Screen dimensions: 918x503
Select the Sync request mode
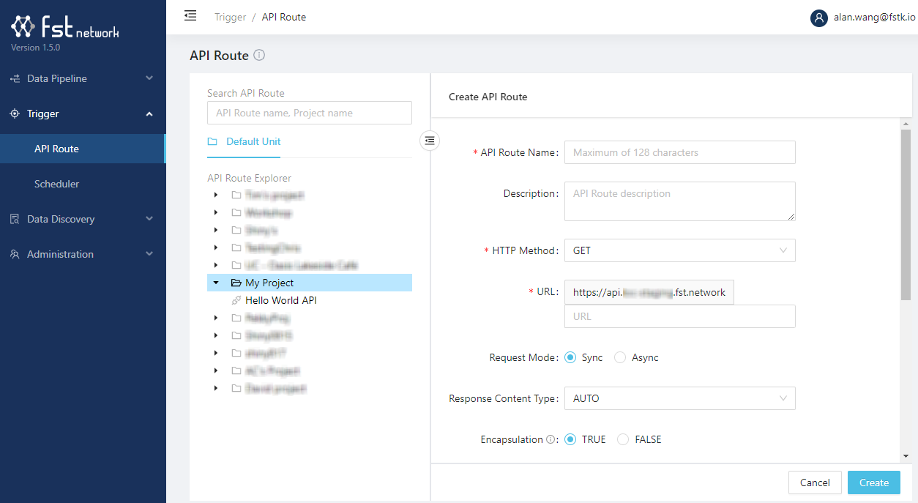point(571,357)
